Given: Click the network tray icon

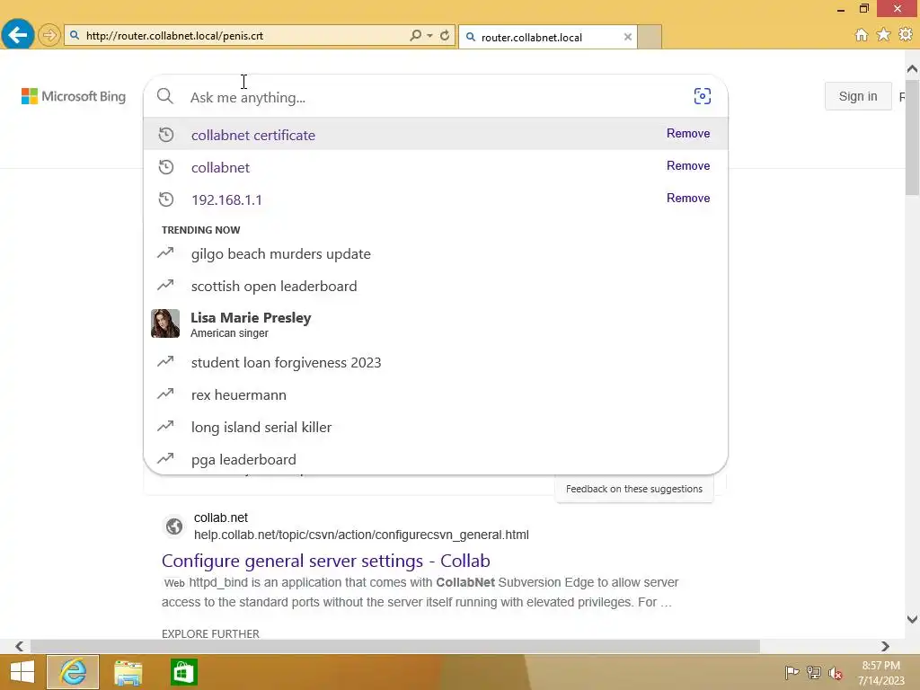Looking at the screenshot, I should tap(813, 672).
